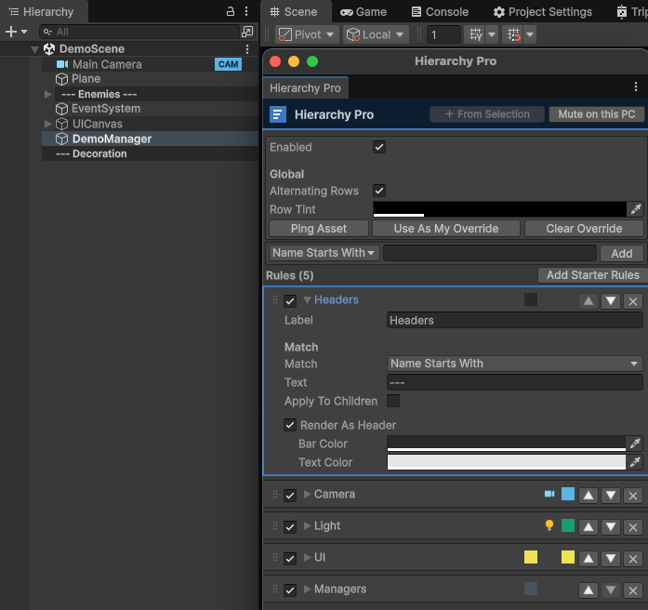Open the Row Tint color swatch
Image resolution: width=648 pixels, height=610 pixels.
[499, 209]
